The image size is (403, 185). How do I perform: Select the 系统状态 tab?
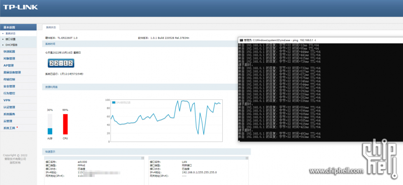tap(51, 27)
